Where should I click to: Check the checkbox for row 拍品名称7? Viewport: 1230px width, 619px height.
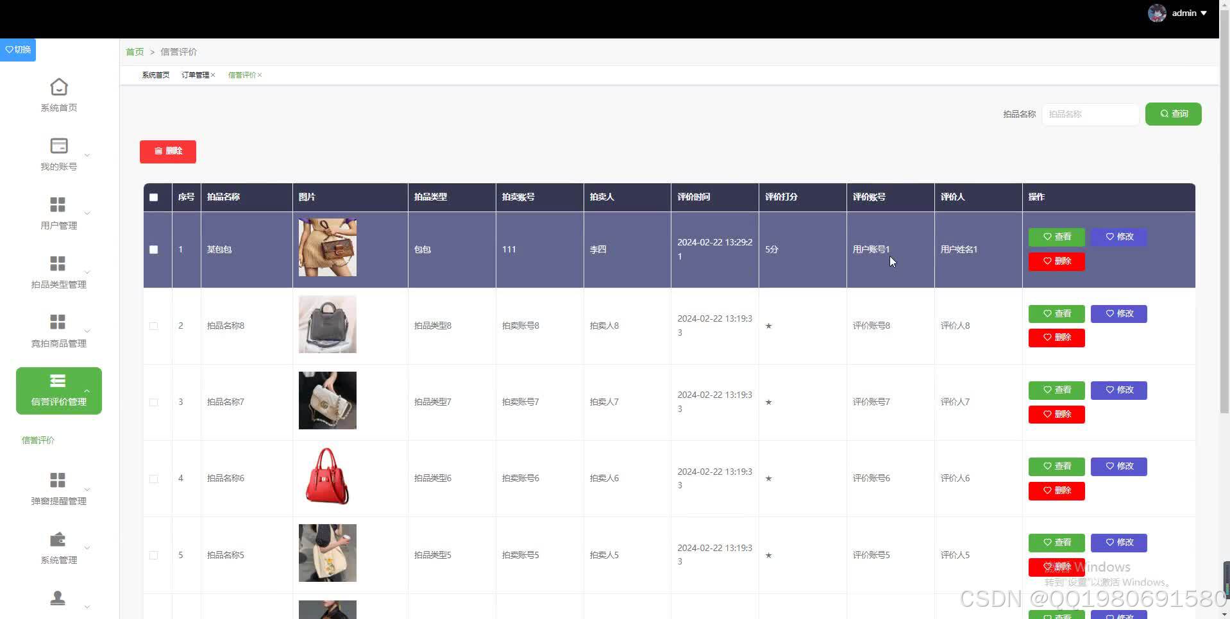tap(153, 402)
